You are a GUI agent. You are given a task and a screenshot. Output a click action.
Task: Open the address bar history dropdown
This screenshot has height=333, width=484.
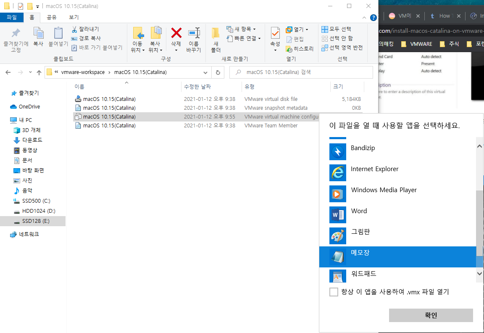(205, 73)
